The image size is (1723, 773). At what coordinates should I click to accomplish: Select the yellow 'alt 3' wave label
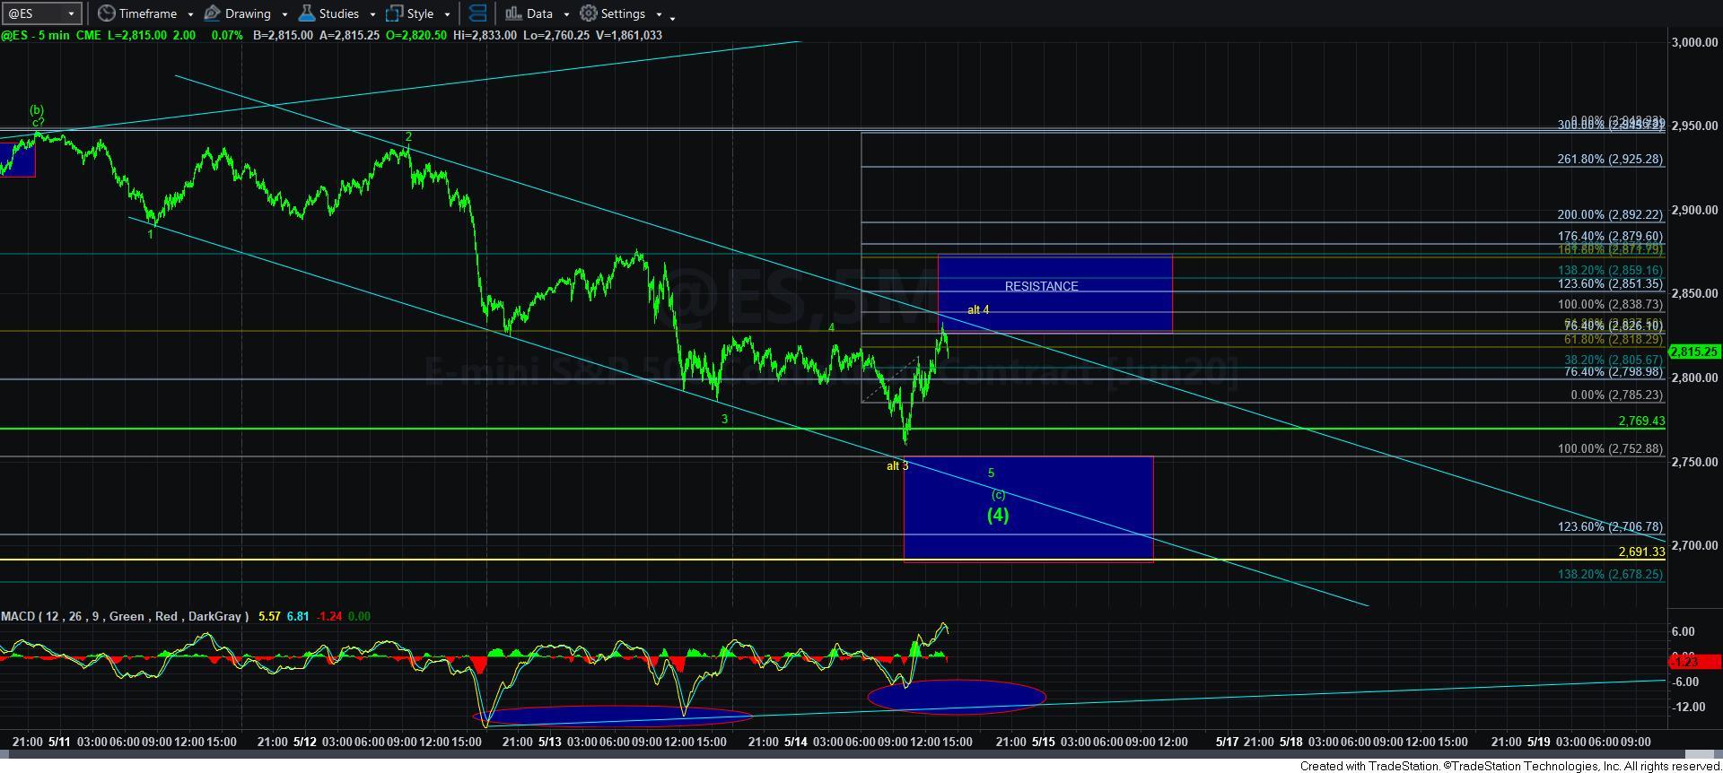point(897,465)
